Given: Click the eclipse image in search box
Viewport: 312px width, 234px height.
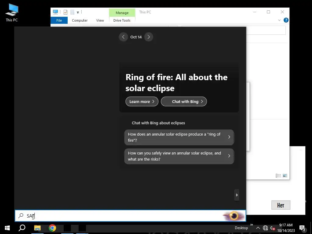Looking at the screenshot, I should [x=234, y=216].
